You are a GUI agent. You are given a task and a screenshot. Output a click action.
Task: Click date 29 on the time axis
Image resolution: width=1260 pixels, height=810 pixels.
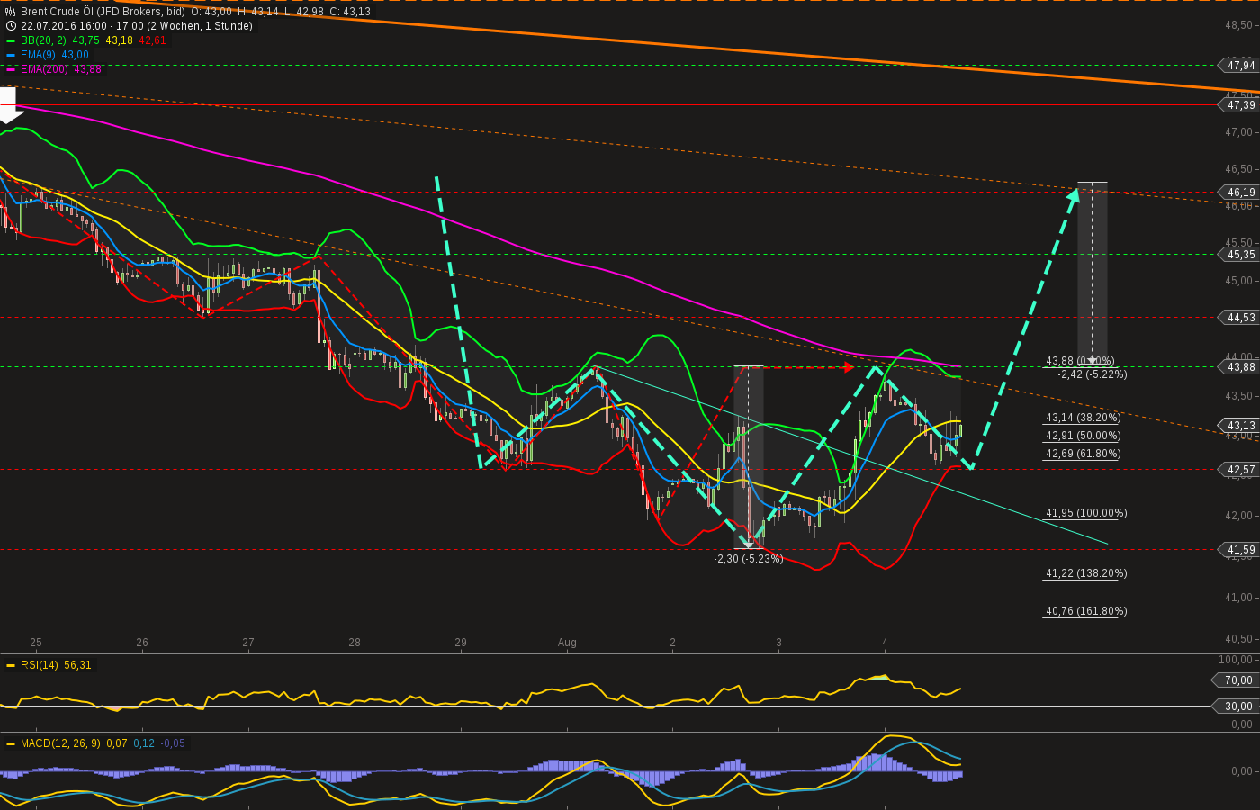point(461,643)
